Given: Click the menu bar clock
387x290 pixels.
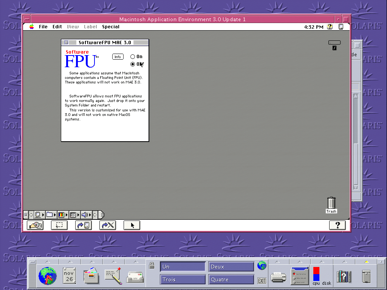Looking at the screenshot, I should tap(313, 27).
